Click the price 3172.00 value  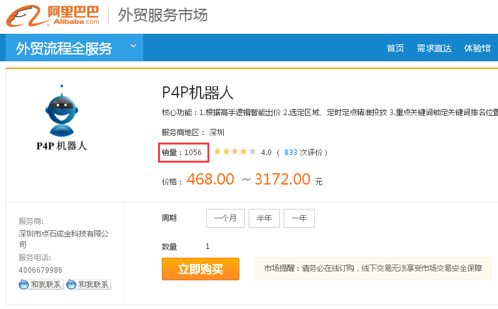click(x=282, y=180)
